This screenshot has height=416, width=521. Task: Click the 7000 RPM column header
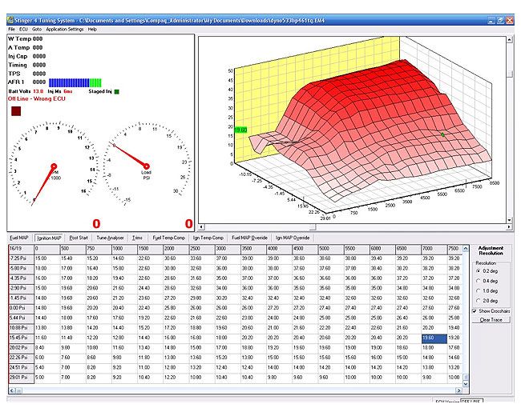coord(434,249)
